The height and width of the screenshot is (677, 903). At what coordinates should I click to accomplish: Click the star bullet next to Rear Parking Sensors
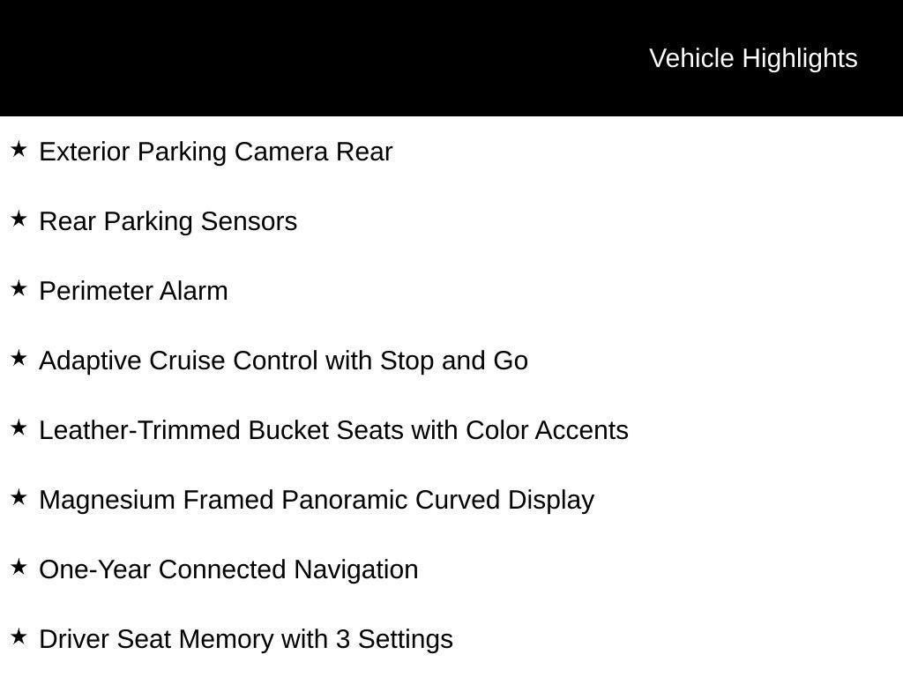click(x=19, y=219)
